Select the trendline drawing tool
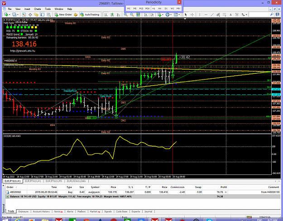This screenshot has width=283, height=221. 212,14
